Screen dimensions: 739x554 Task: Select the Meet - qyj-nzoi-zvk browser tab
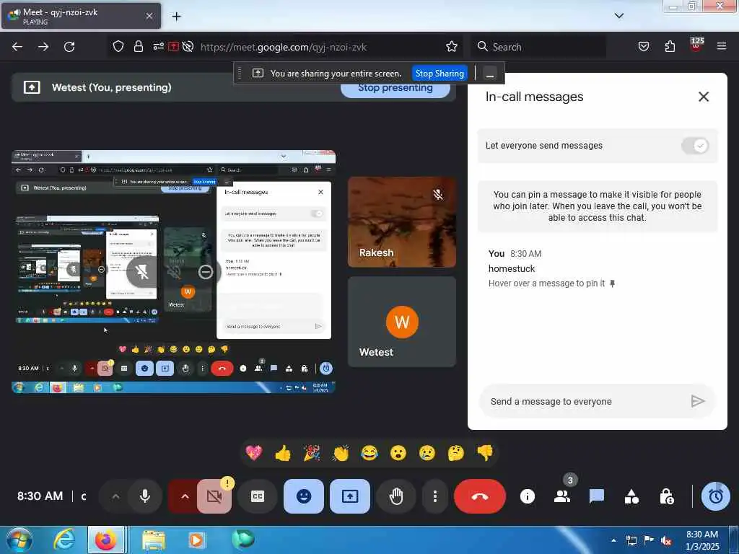point(80,16)
